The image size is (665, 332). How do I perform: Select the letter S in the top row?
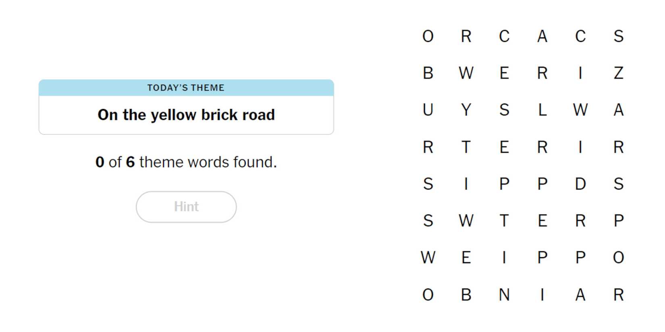[618, 36]
